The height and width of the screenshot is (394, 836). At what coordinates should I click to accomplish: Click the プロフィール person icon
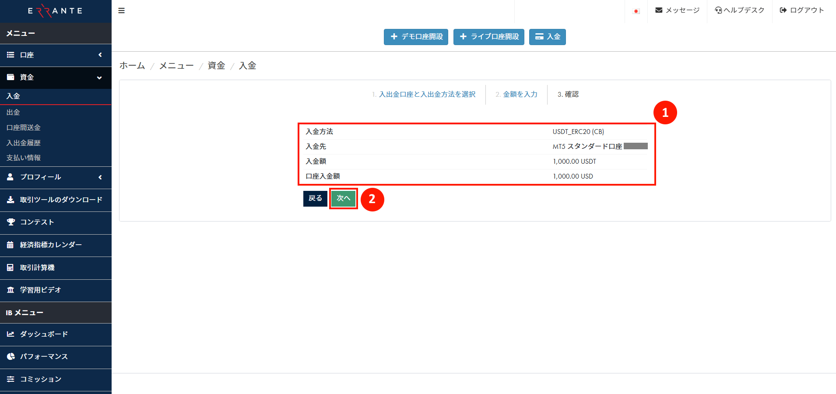(x=10, y=177)
